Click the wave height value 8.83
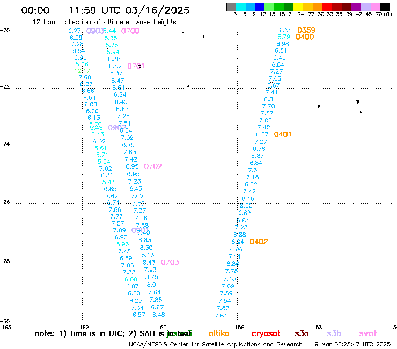Image resolution: width=397 pixels, height=349 pixels. (145, 240)
